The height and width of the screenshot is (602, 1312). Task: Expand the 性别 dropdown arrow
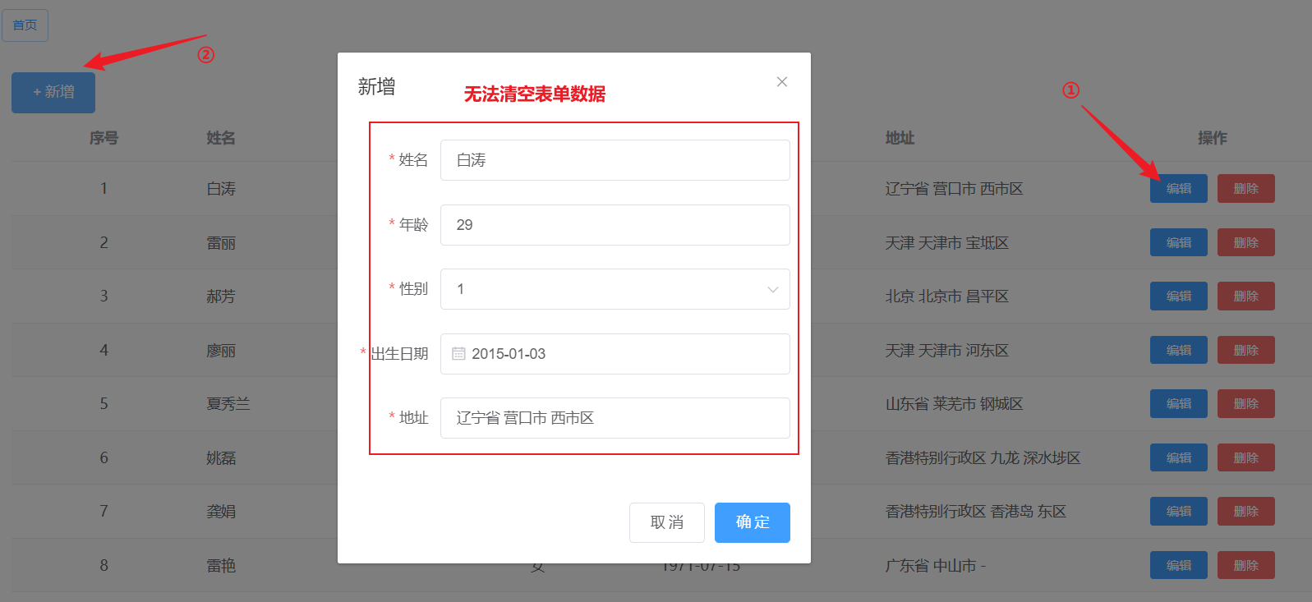click(772, 289)
